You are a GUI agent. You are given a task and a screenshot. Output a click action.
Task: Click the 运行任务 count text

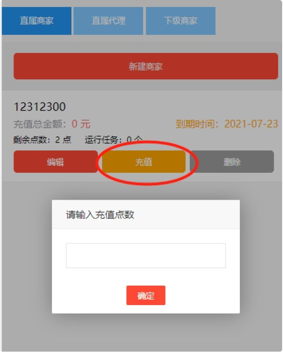coord(114,140)
